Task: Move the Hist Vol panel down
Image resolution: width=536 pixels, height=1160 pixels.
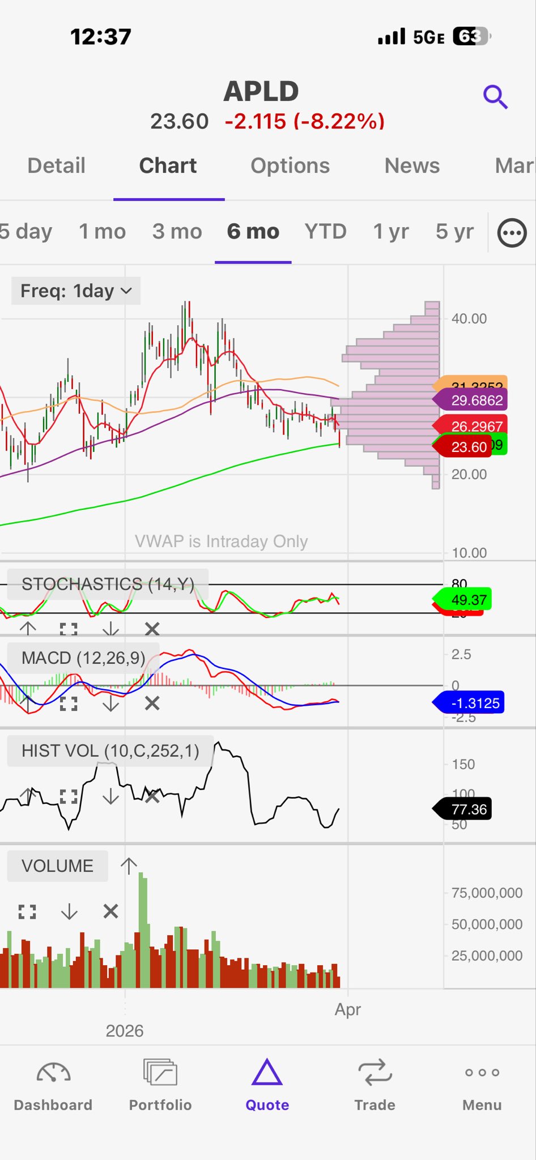Action: 110,796
